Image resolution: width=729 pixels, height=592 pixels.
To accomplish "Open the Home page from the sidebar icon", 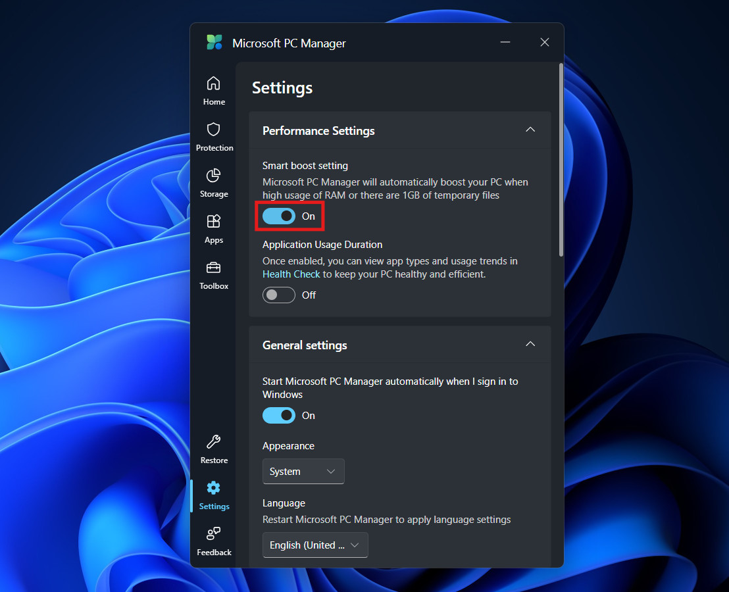I will click(214, 84).
